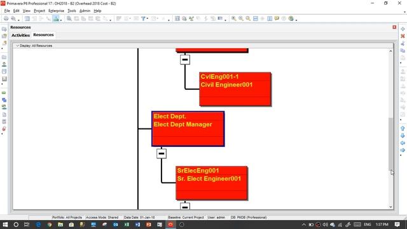Open the Help menu
This screenshot has height=229, width=407.
click(97, 11)
